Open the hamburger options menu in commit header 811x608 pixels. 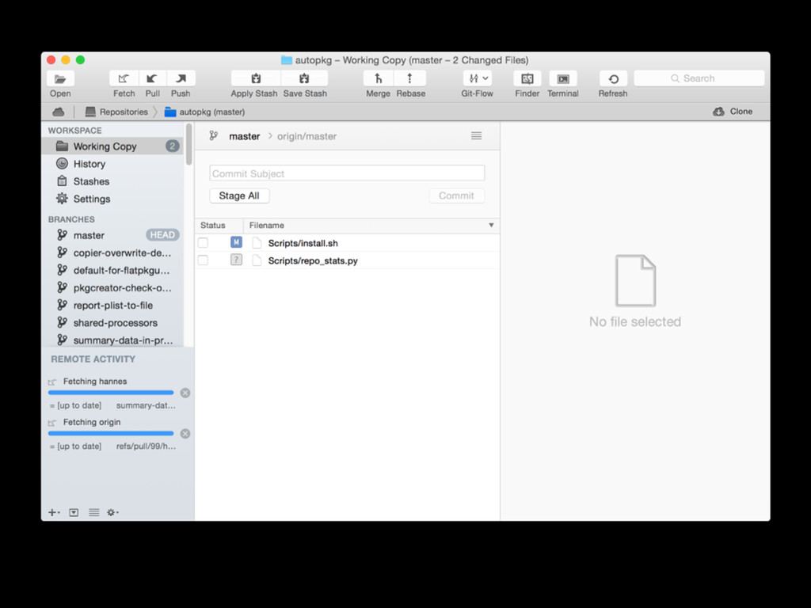click(476, 136)
